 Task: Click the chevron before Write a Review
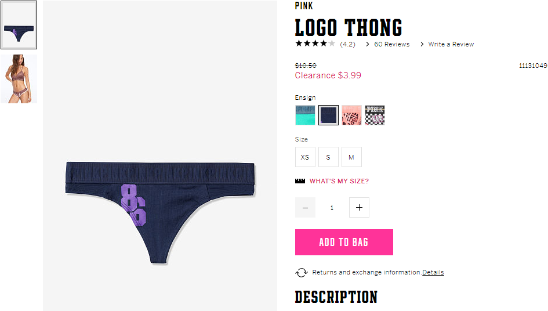coord(422,44)
